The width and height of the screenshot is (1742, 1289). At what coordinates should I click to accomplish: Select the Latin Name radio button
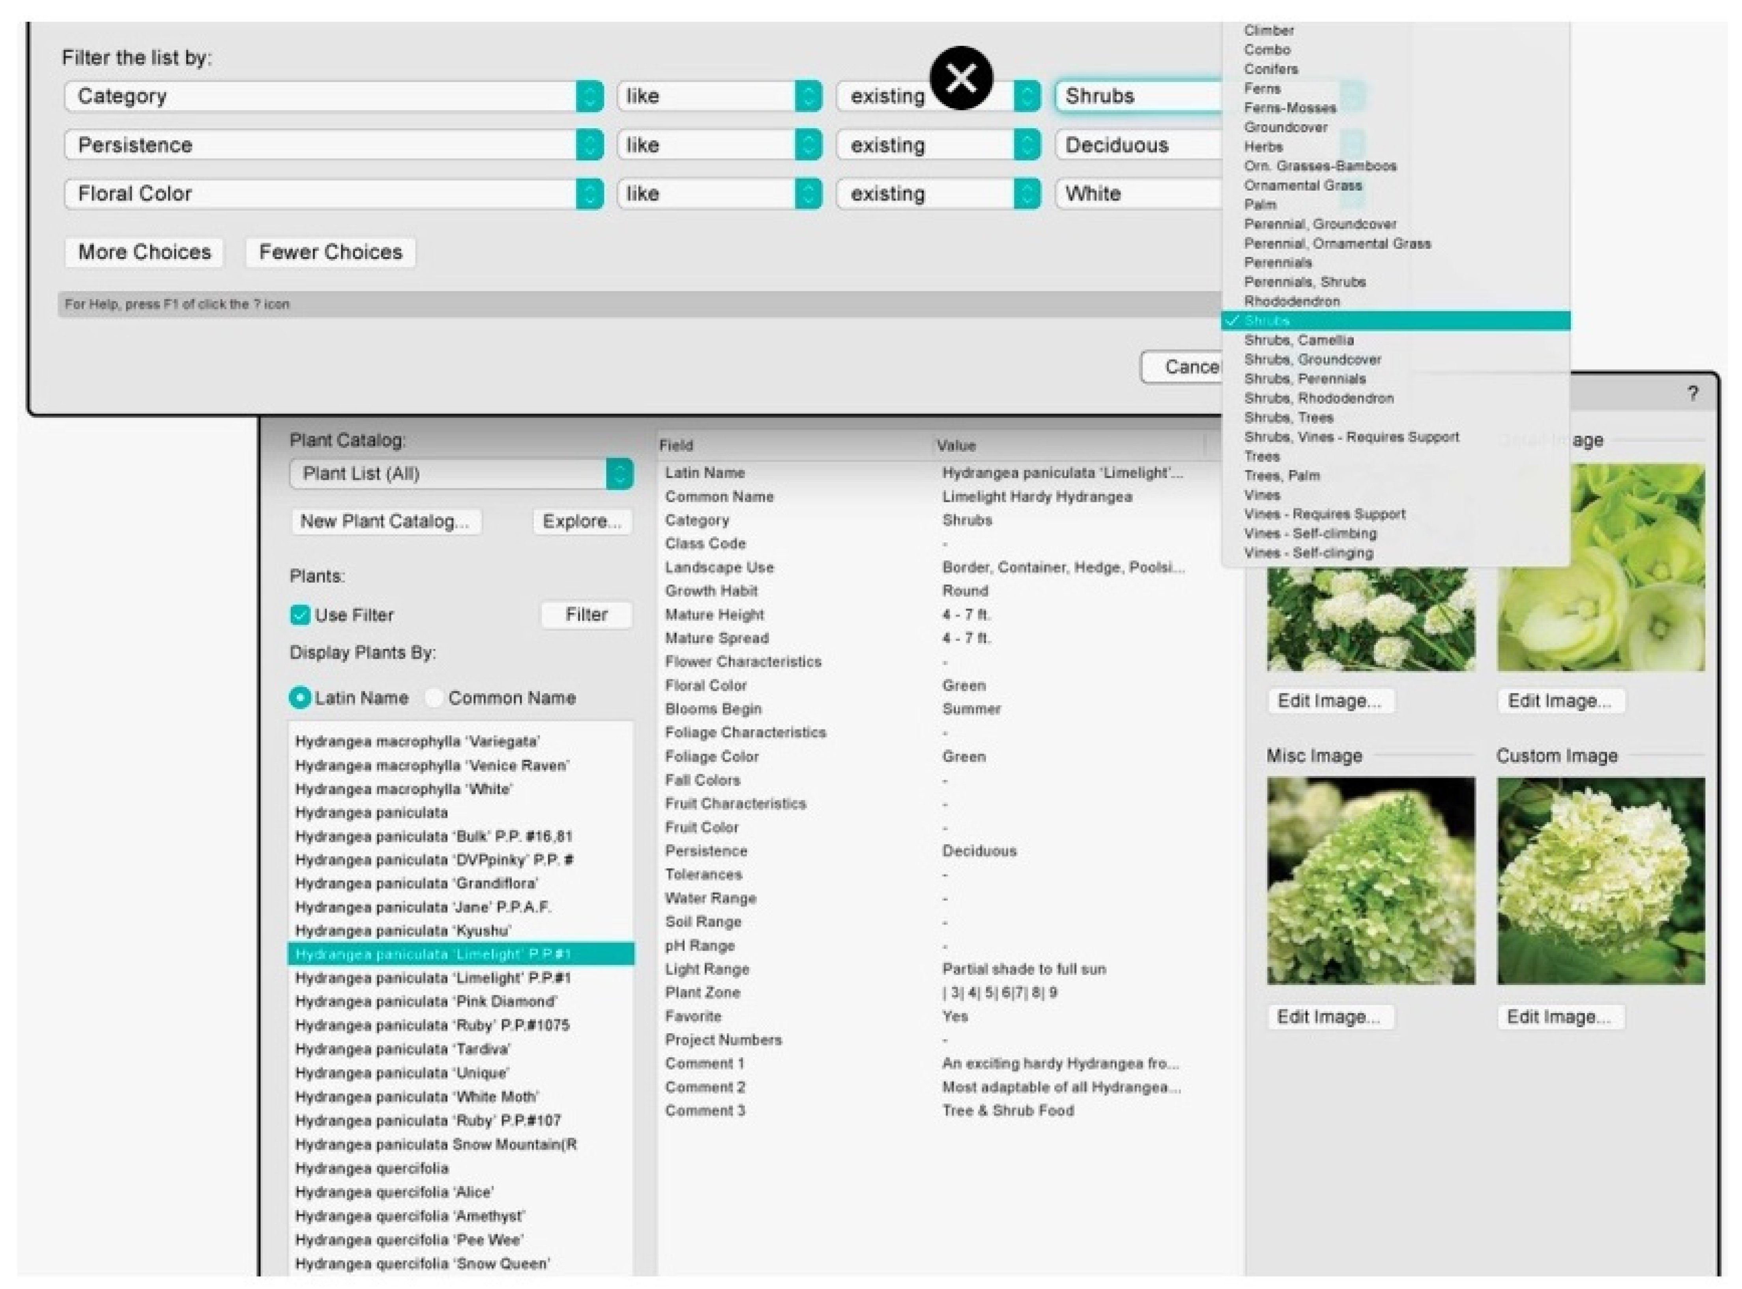(x=299, y=697)
